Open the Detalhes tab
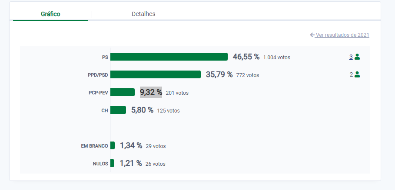Viewport: 395px width, 190px height. click(x=143, y=14)
